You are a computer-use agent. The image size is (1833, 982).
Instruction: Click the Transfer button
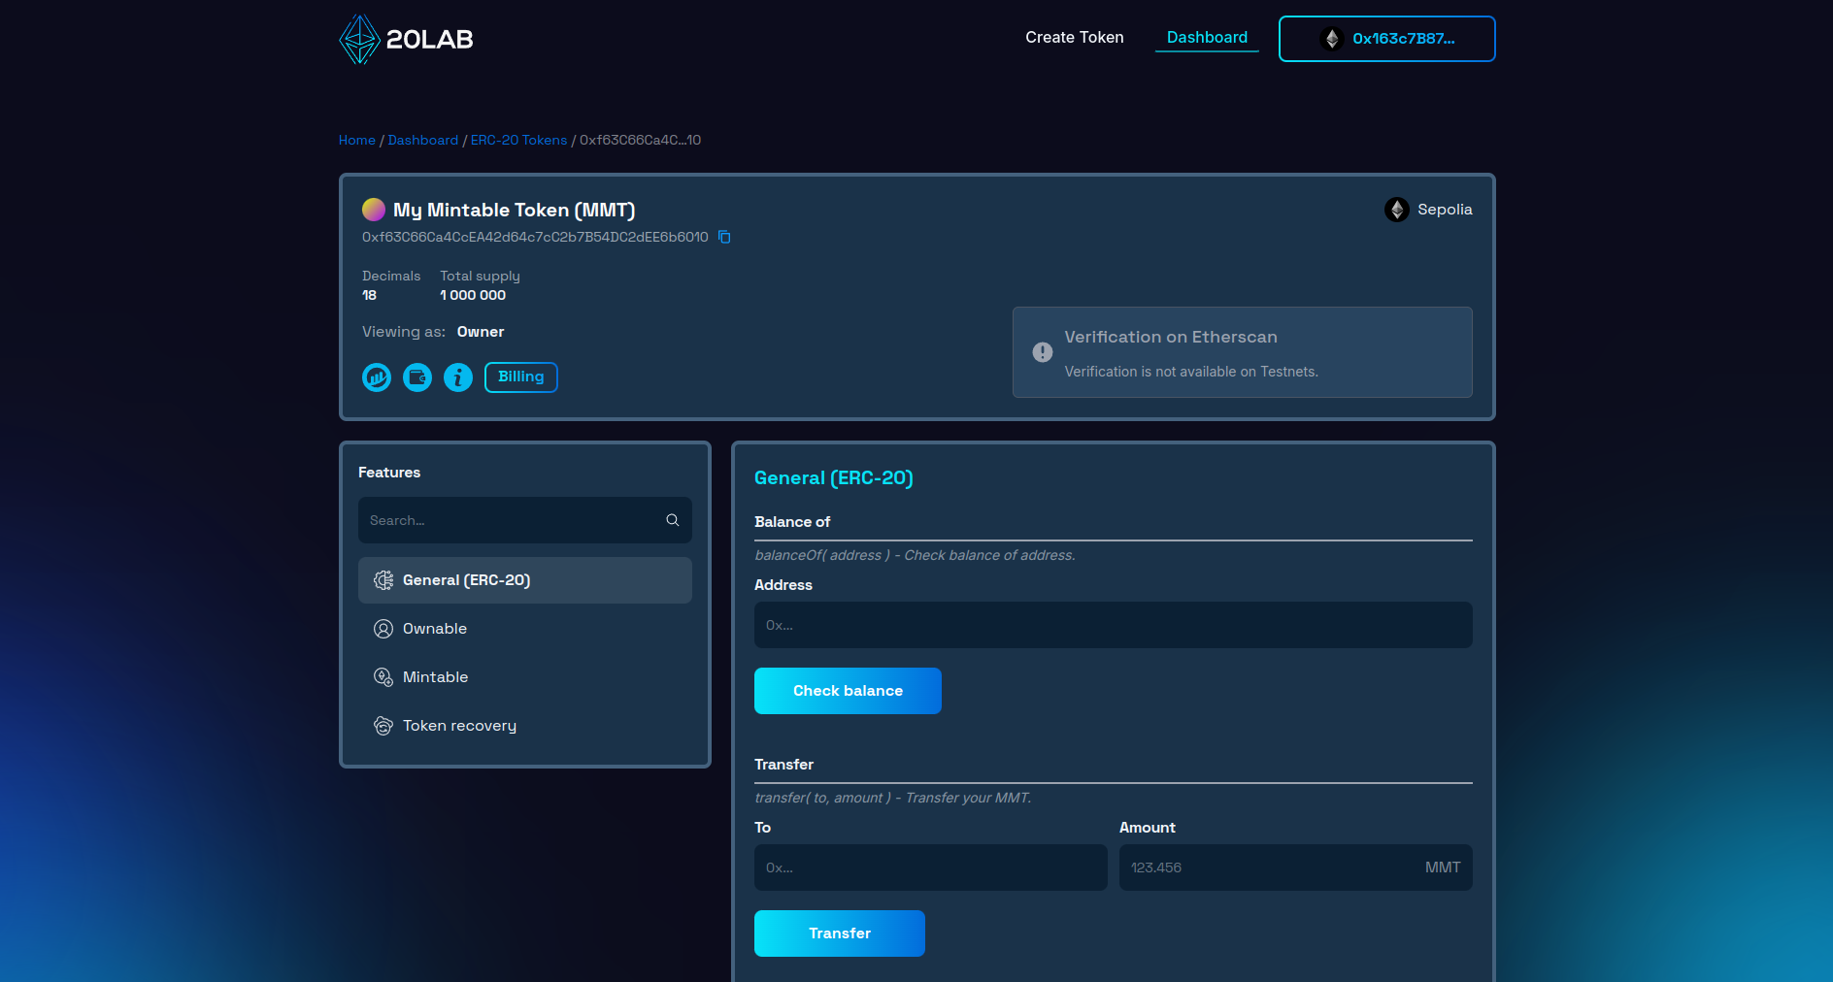click(840, 933)
